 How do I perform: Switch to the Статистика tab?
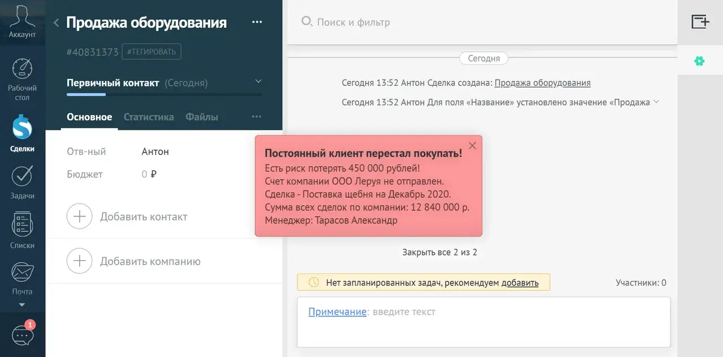(149, 117)
